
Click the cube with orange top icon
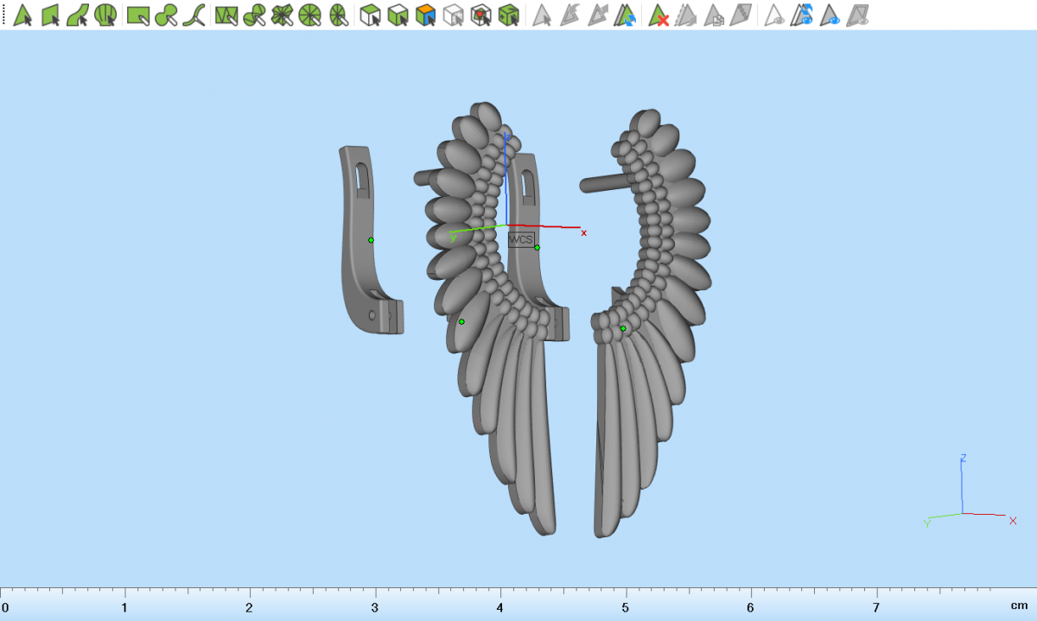click(424, 15)
